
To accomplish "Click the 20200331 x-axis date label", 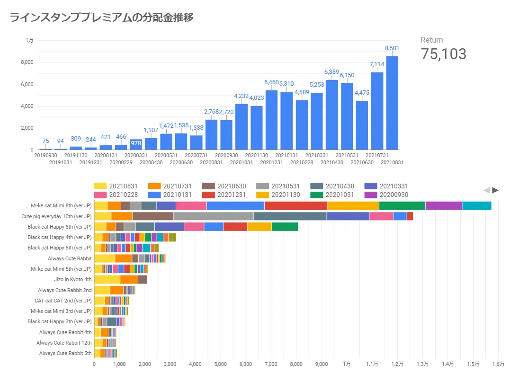I will tap(135, 155).
